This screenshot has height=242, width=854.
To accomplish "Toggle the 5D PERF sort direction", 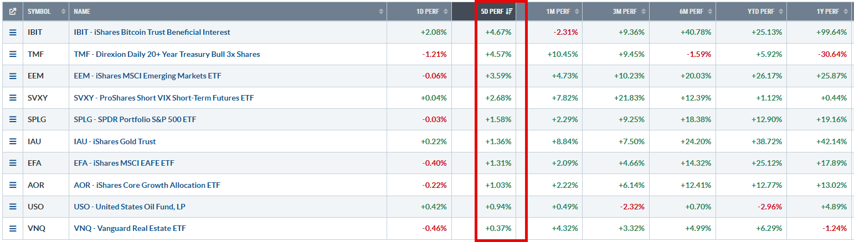I will (496, 11).
